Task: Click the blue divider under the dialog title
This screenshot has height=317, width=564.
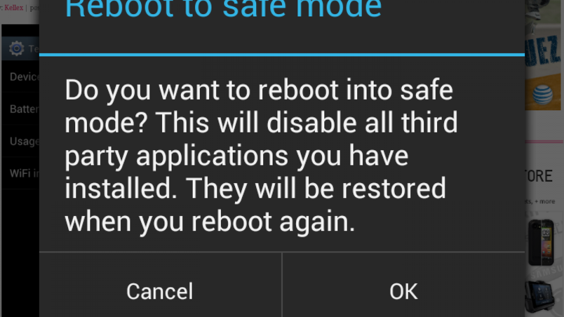Action: pyautogui.click(x=282, y=55)
